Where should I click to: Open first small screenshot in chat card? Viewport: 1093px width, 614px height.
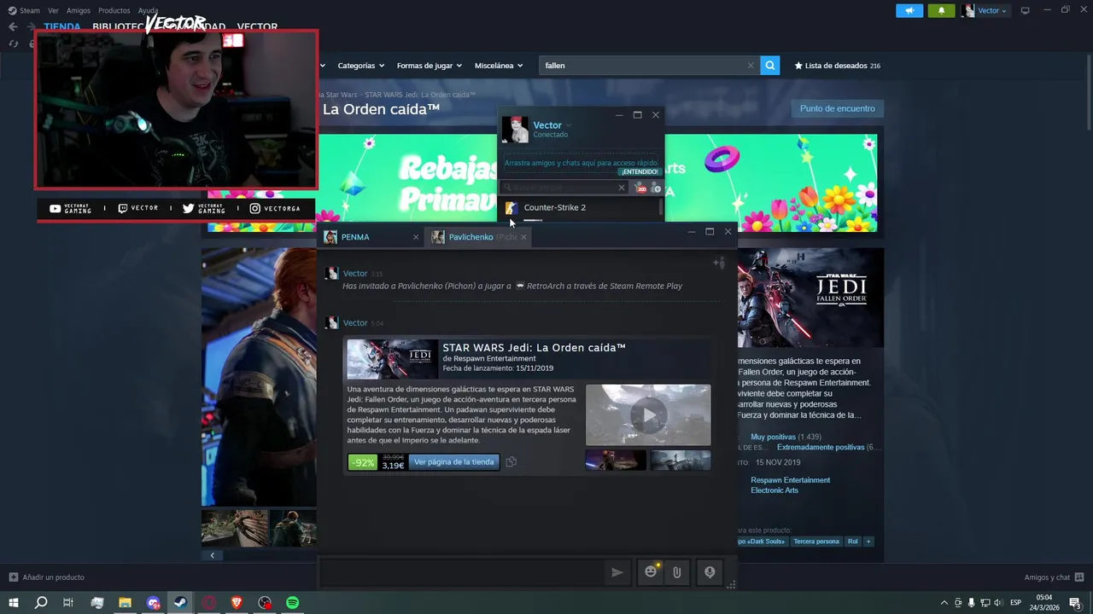pyautogui.click(x=616, y=460)
